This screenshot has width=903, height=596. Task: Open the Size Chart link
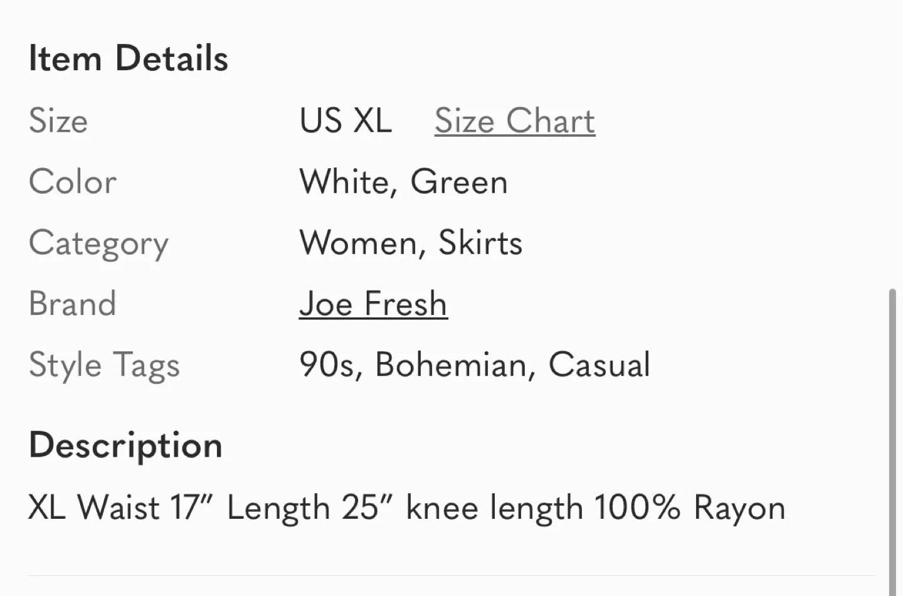point(514,121)
